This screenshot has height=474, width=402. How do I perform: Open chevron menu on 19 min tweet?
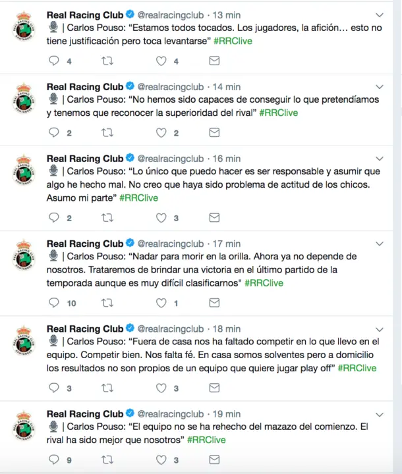click(380, 415)
